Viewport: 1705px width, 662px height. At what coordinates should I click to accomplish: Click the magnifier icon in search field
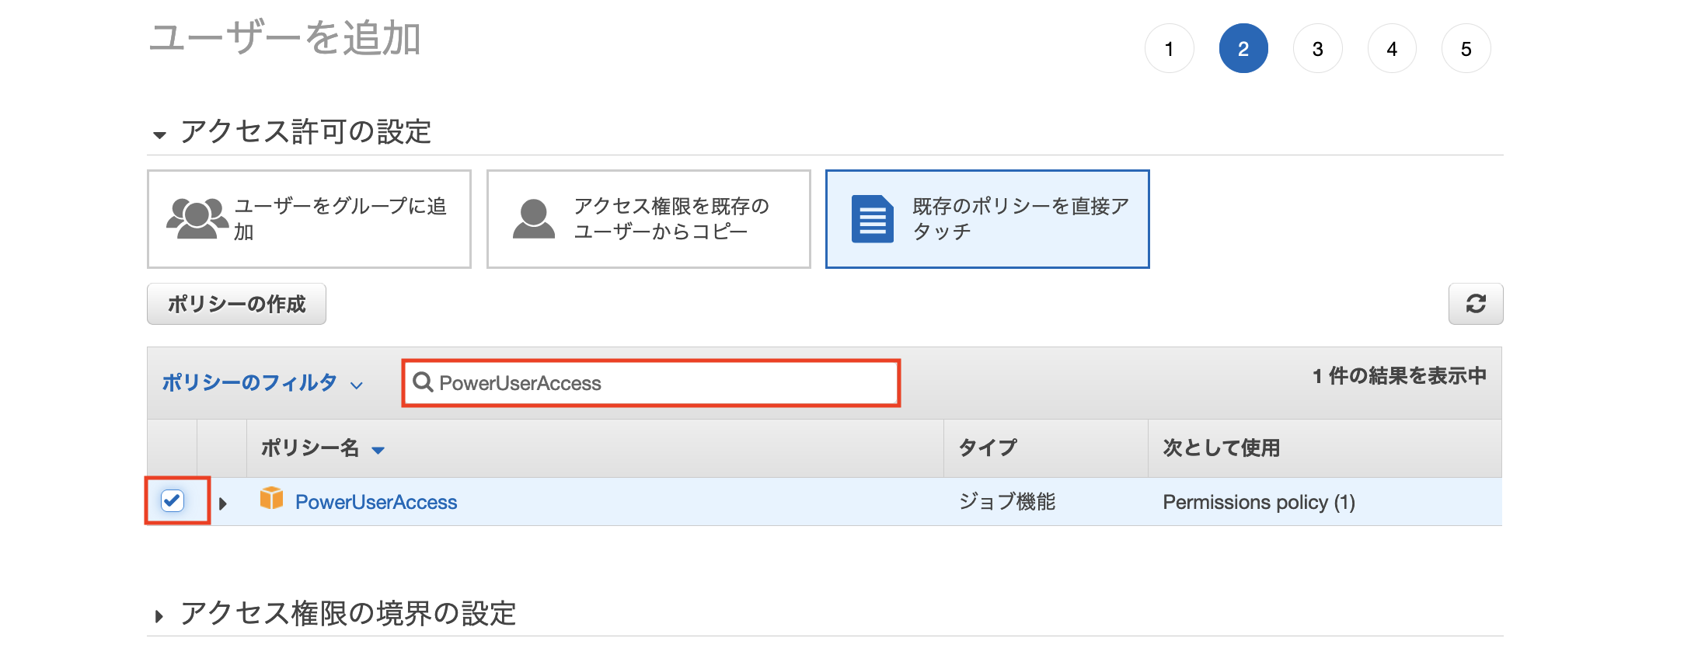(423, 382)
